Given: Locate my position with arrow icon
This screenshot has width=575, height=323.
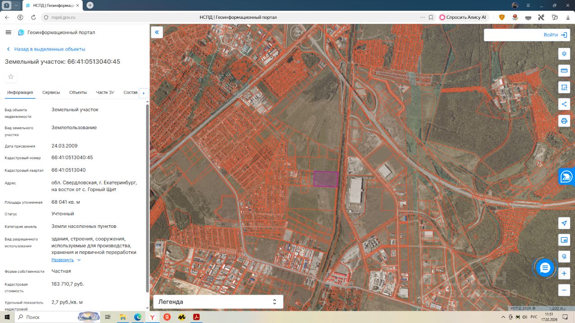Looking at the screenshot, I should tap(564, 223).
